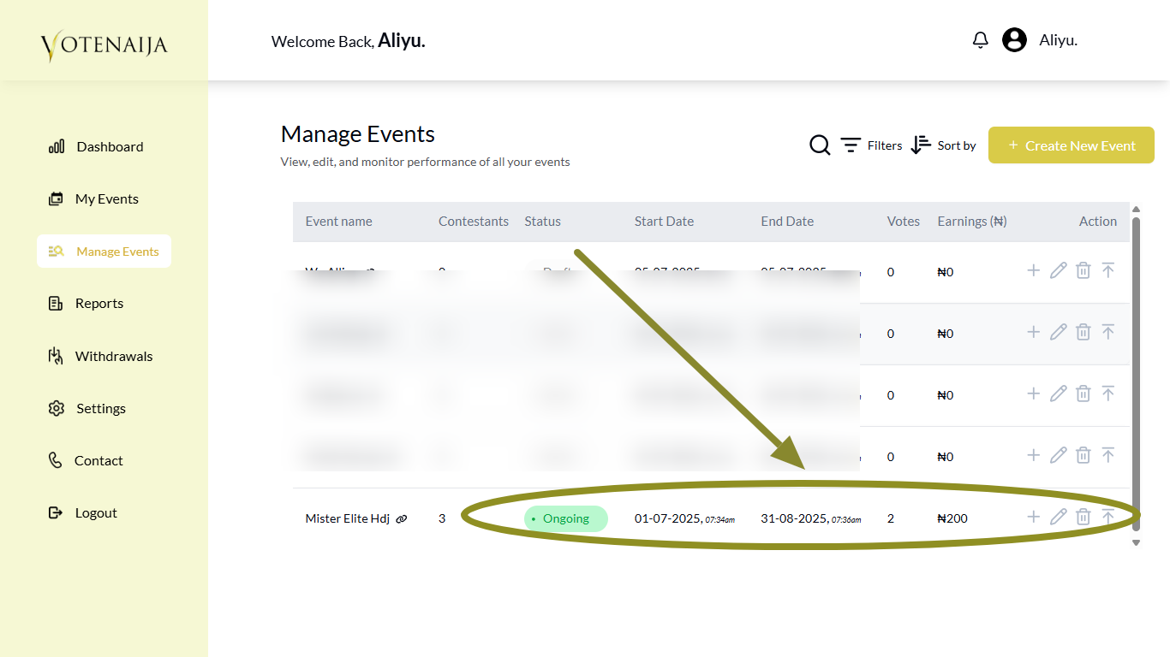This screenshot has height=657, width=1170.
Task: Delete the Mister Elite Hdj event
Action: 1083,517
